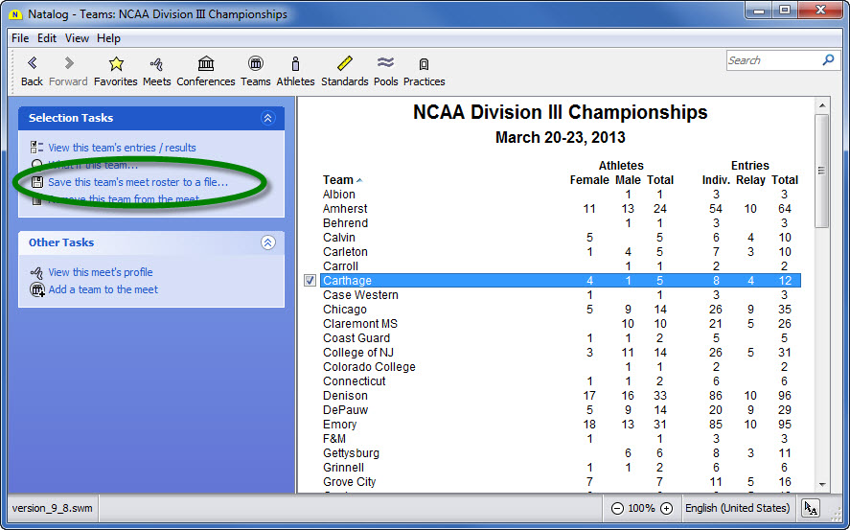Select the Denison team row
Image resolution: width=850 pixels, height=530 pixels.
(x=346, y=396)
